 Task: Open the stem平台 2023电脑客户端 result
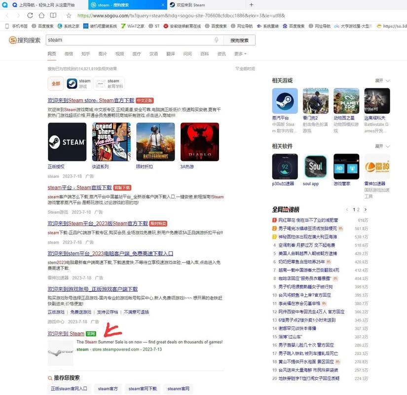(x=111, y=253)
